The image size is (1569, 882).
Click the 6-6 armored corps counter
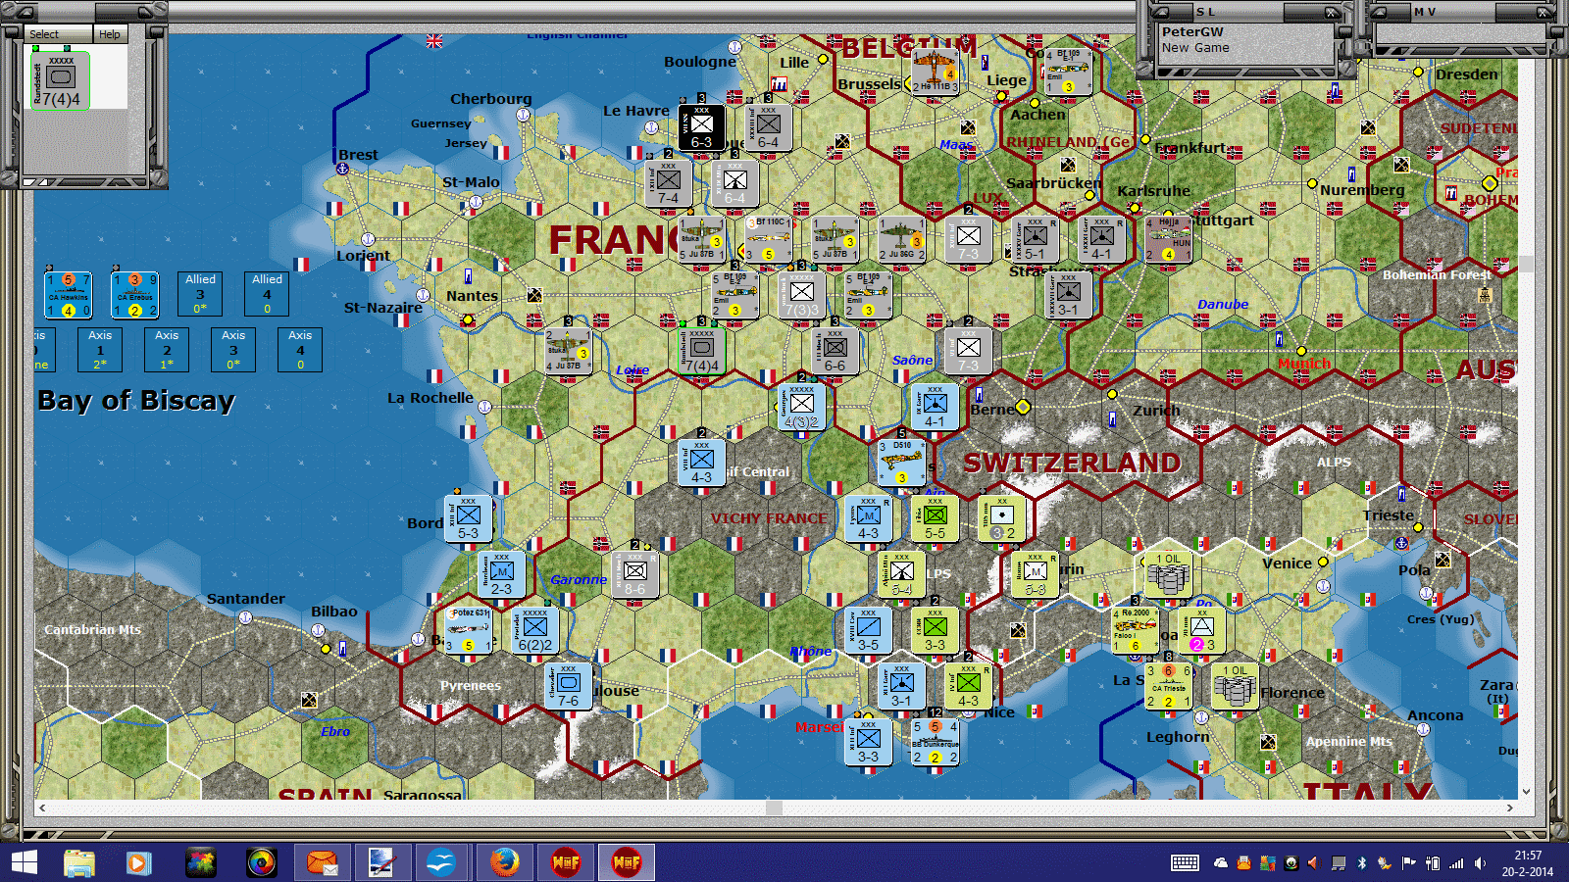pos(835,351)
